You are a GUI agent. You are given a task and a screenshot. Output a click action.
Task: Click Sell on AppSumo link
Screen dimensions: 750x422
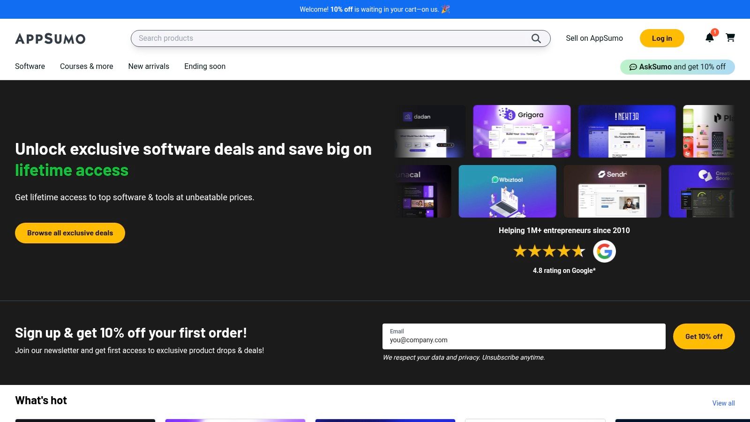(594, 38)
